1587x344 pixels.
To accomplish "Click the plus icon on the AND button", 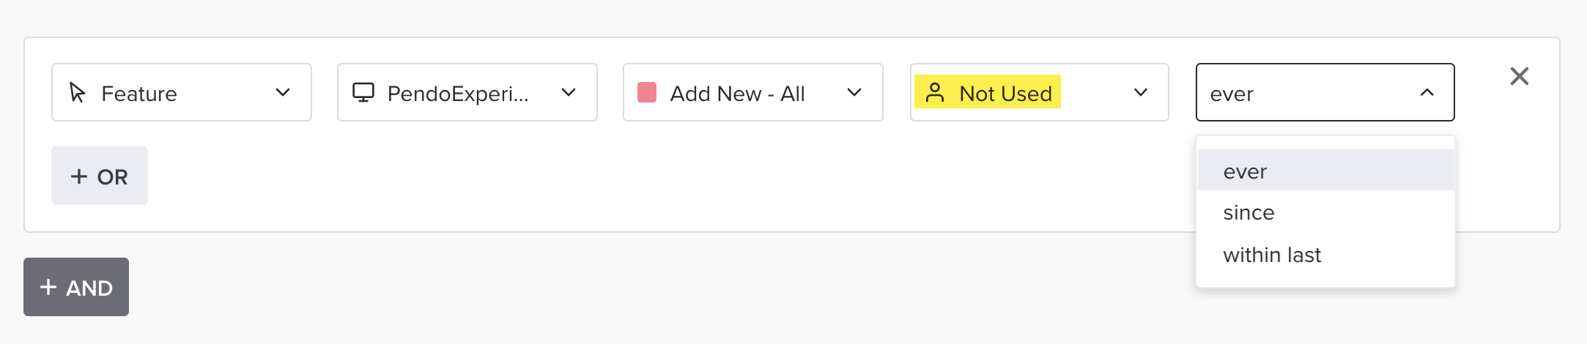I will 48,287.
